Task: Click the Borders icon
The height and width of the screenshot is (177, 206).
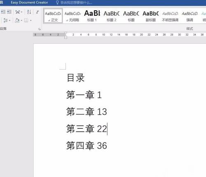Action: (26, 20)
